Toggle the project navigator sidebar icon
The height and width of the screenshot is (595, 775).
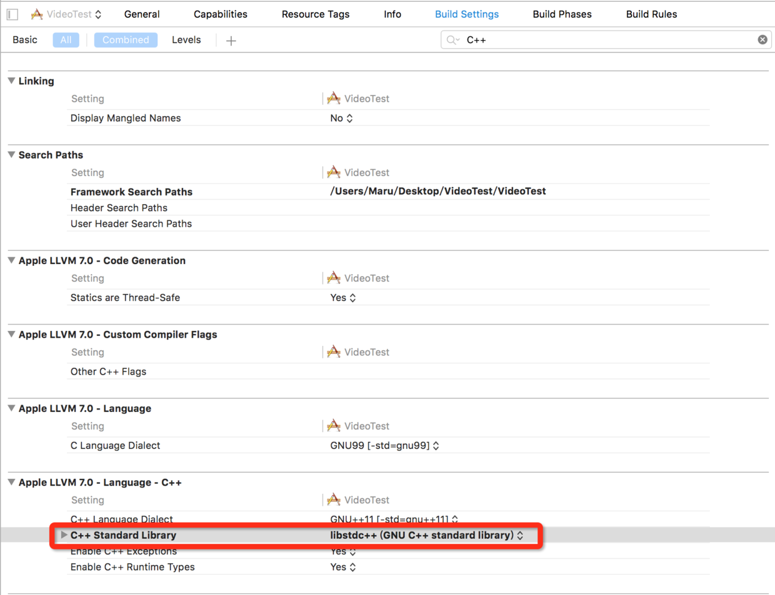click(12, 14)
